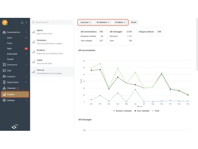Open the notifications bell
Viewport: 198px width, 149px height.
click(22, 23)
